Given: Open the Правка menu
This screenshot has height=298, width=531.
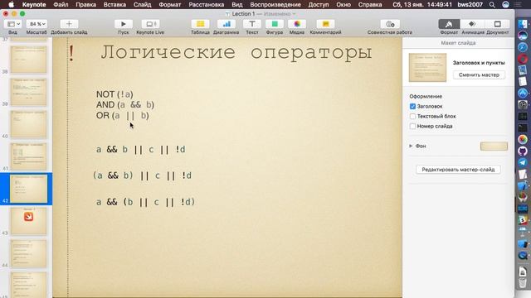Looking at the screenshot, I should [x=85, y=5].
